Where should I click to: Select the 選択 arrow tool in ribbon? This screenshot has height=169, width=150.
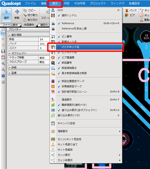click(6, 15)
